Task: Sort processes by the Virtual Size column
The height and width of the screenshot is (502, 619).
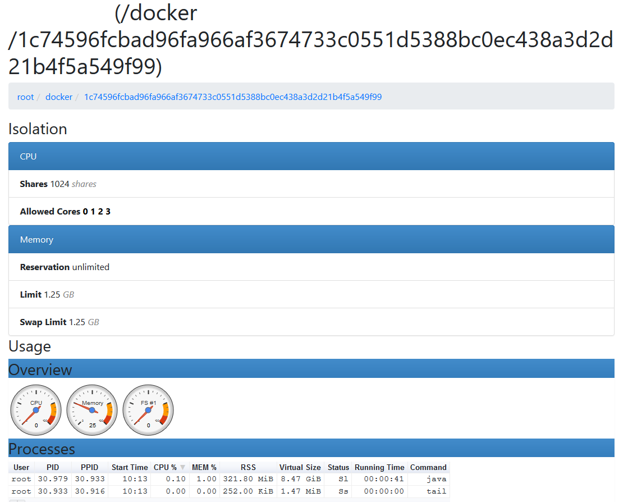Action: pyautogui.click(x=300, y=467)
